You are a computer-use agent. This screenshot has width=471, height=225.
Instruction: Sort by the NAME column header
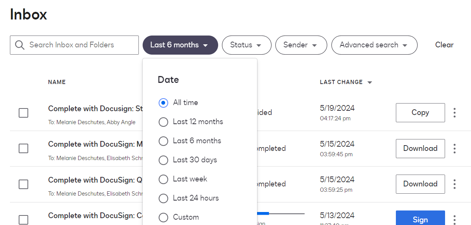(x=57, y=82)
